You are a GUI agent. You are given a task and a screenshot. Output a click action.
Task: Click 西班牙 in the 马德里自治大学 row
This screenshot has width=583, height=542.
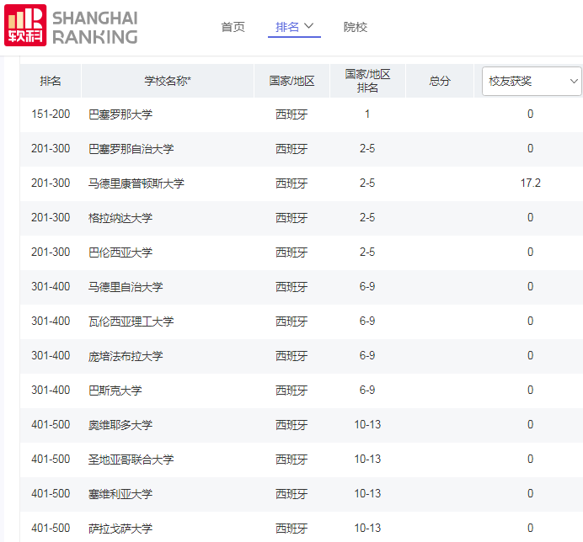pos(291,287)
